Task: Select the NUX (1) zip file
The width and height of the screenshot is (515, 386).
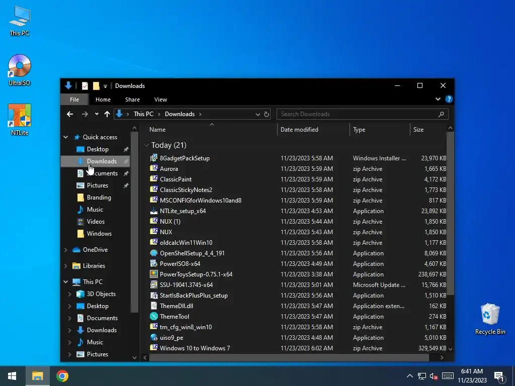Action: pos(170,221)
